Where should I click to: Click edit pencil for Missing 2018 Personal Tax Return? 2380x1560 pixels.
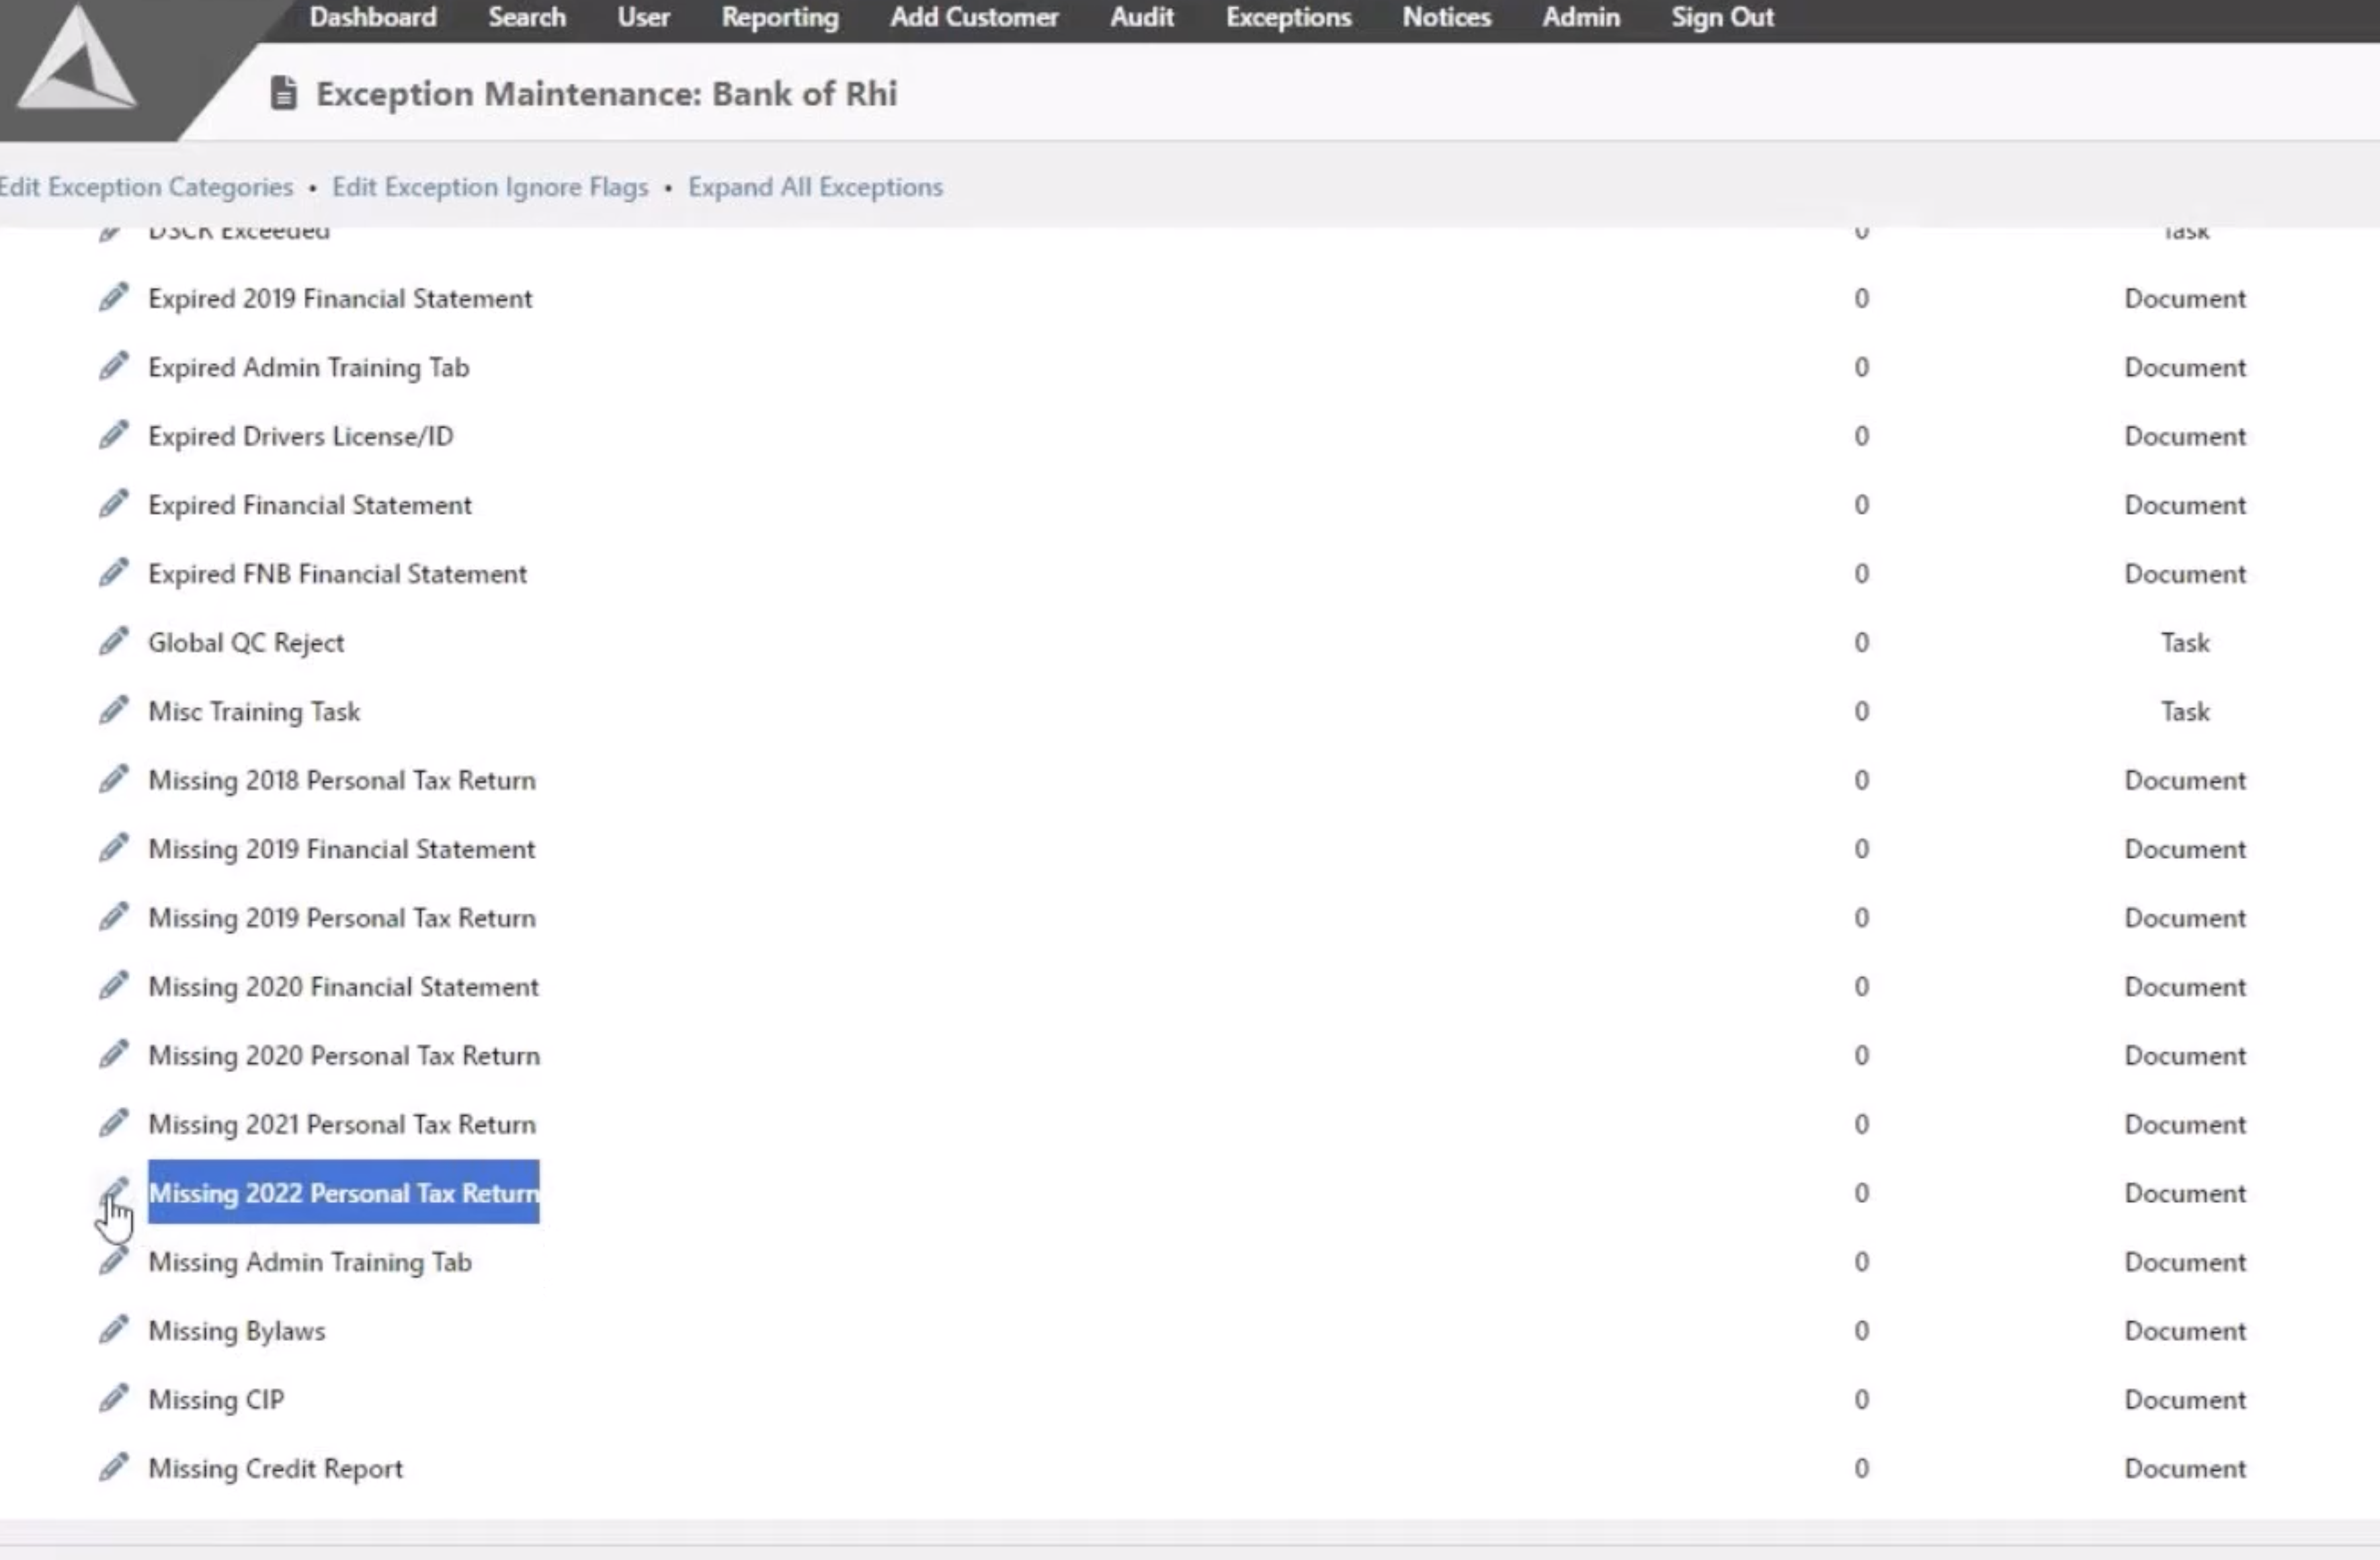click(x=113, y=780)
